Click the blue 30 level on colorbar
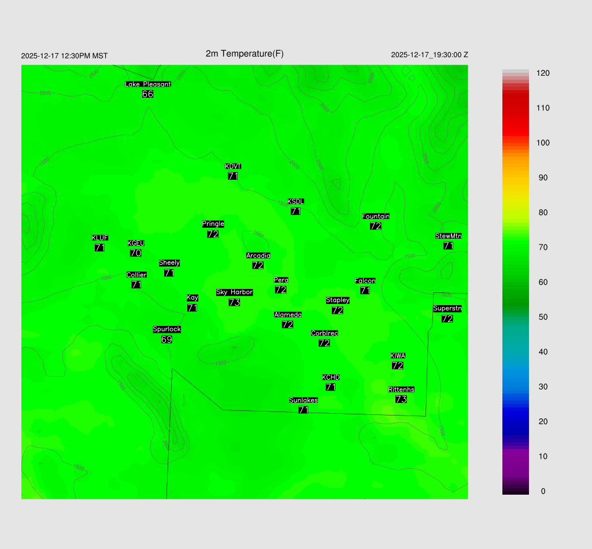 [x=516, y=387]
